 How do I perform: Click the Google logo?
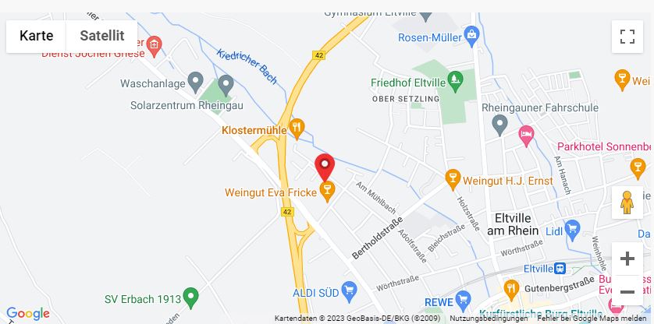(28, 314)
